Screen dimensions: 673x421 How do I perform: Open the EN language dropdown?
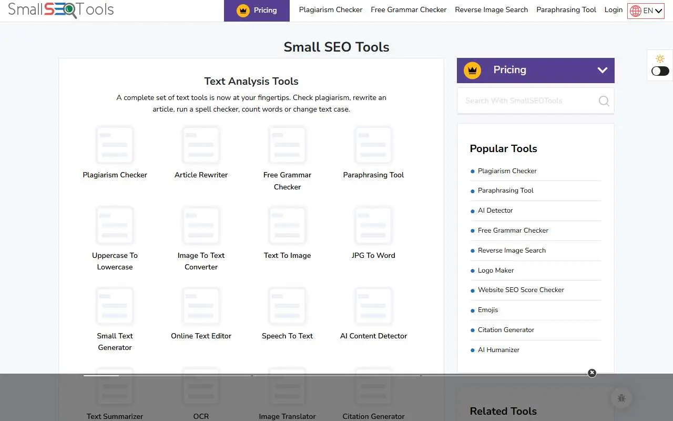coord(646,11)
